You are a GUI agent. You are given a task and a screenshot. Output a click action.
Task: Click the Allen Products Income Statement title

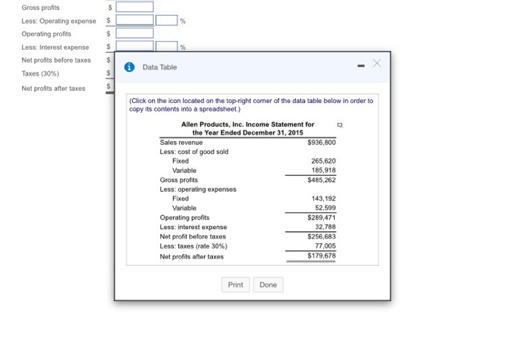(247, 129)
